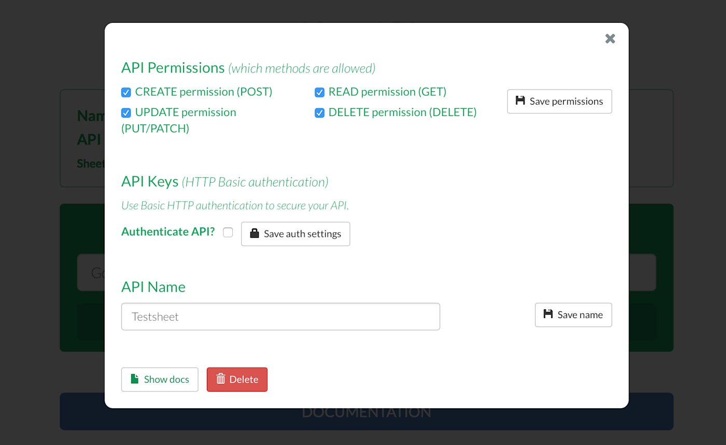Uncheck READ permission (GET)
Screen dimensions: 726x445
(319, 92)
